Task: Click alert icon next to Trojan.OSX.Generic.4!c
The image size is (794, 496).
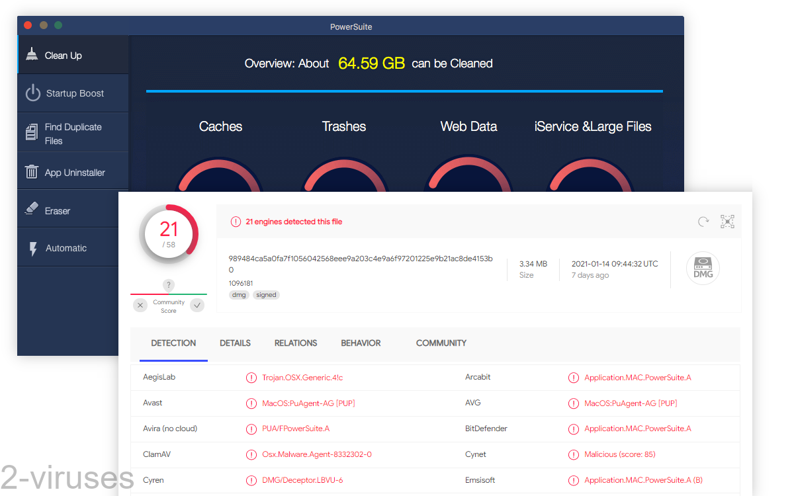Action: click(x=251, y=378)
